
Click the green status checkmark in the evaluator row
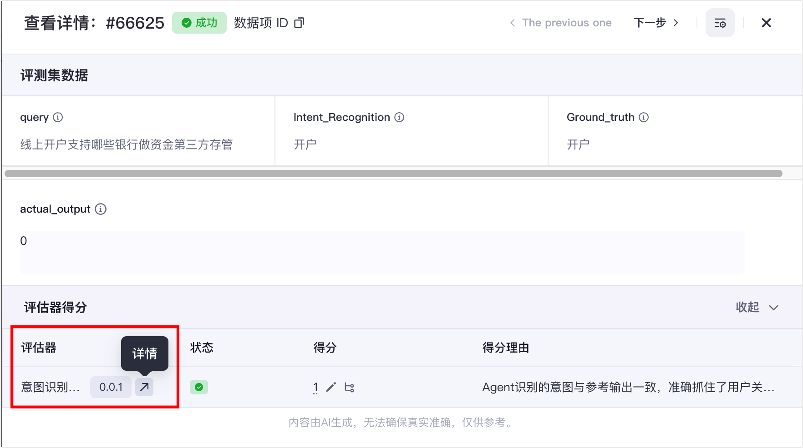199,387
